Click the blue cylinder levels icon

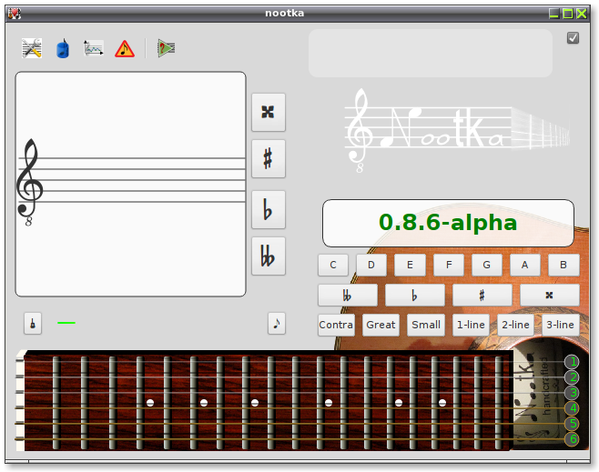63,48
